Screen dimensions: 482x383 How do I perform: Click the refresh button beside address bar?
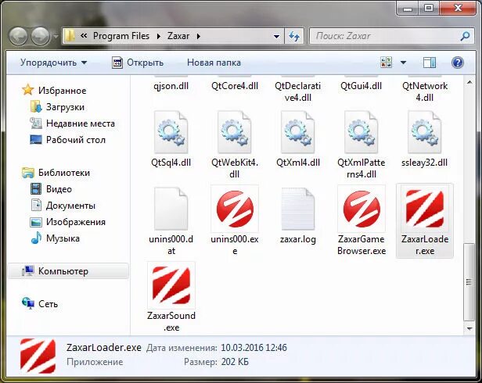click(x=294, y=36)
